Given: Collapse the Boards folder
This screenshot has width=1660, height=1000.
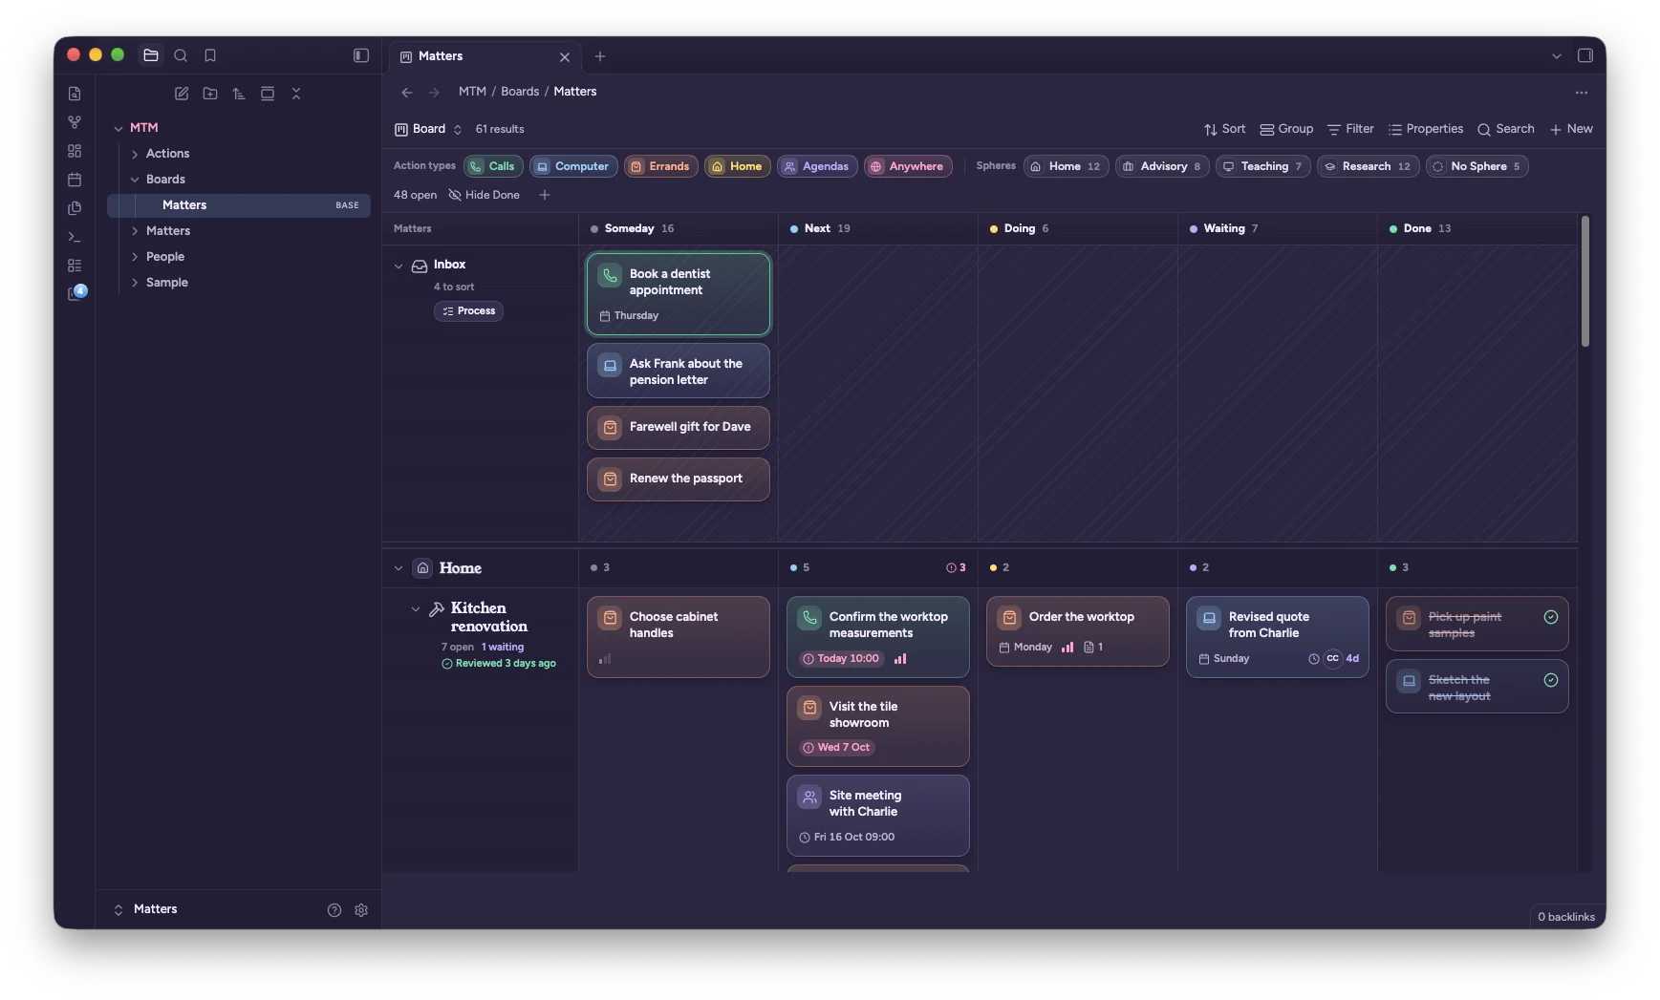Looking at the screenshot, I should pyautogui.click(x=135, y=180).
